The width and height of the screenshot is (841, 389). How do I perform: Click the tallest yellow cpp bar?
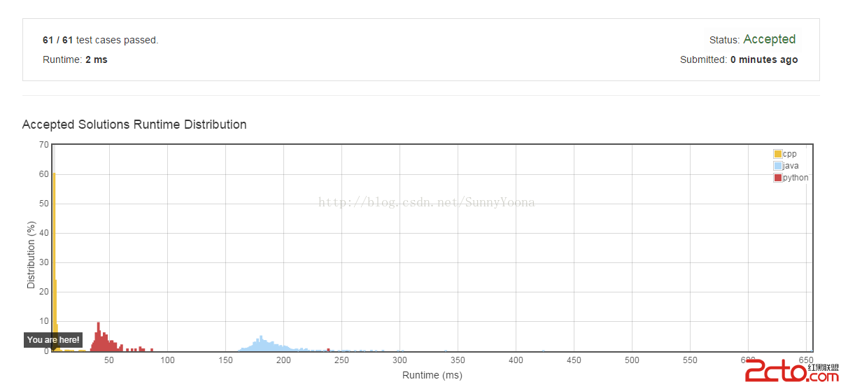[54, 262]
